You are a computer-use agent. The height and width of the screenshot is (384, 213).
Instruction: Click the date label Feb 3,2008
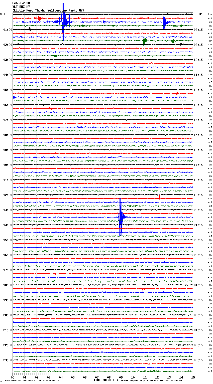coord(21,3)
